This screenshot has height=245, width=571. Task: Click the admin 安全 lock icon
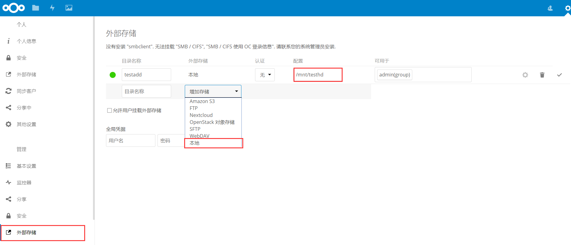pyautogui.click(x=8, y=216)
